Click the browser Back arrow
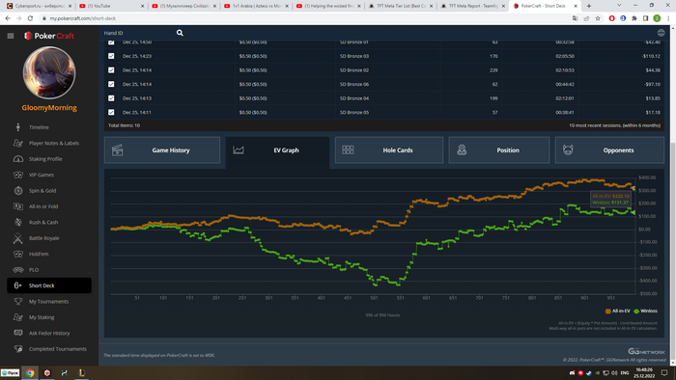 click(x=8, y=18)
